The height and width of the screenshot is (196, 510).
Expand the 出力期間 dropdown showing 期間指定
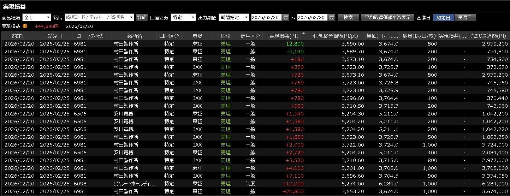[x=234, y=17]
